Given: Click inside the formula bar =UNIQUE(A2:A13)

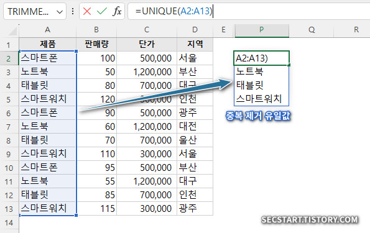Looking at the screenshot, I should click(x=249, y=11).
